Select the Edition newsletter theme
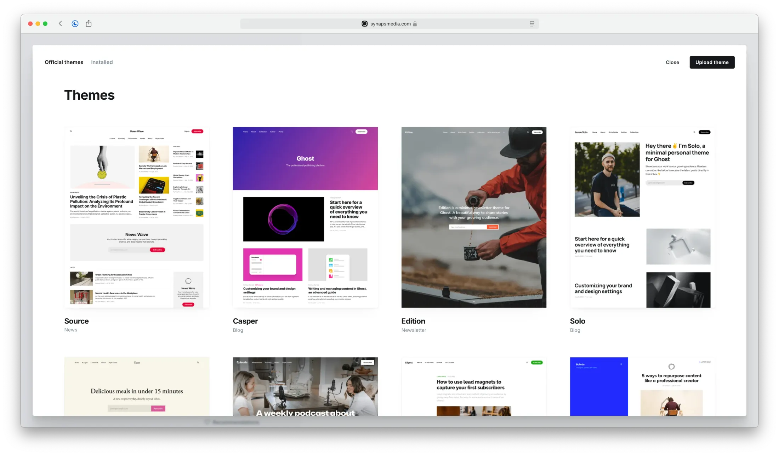Image resolution: width=779 pixels, height=455 pixels. click(474, 217)
